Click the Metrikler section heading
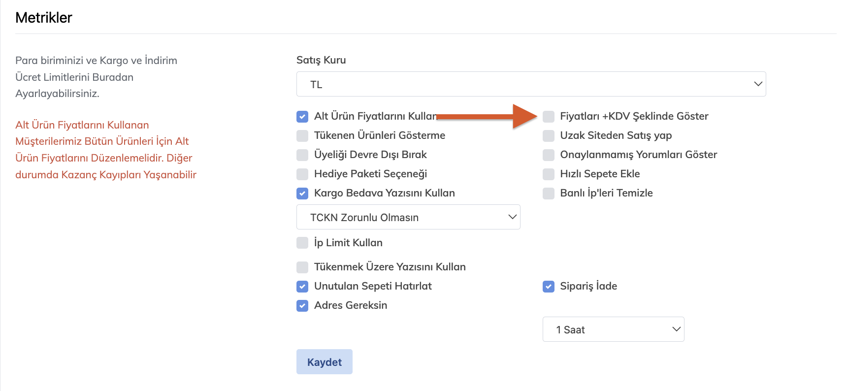This screenshot has width=847, height=391. [x=44, y=18]
